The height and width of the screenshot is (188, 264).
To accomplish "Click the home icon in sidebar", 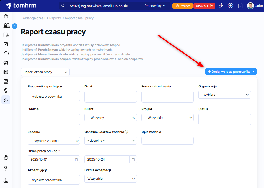I will point(6,16).
